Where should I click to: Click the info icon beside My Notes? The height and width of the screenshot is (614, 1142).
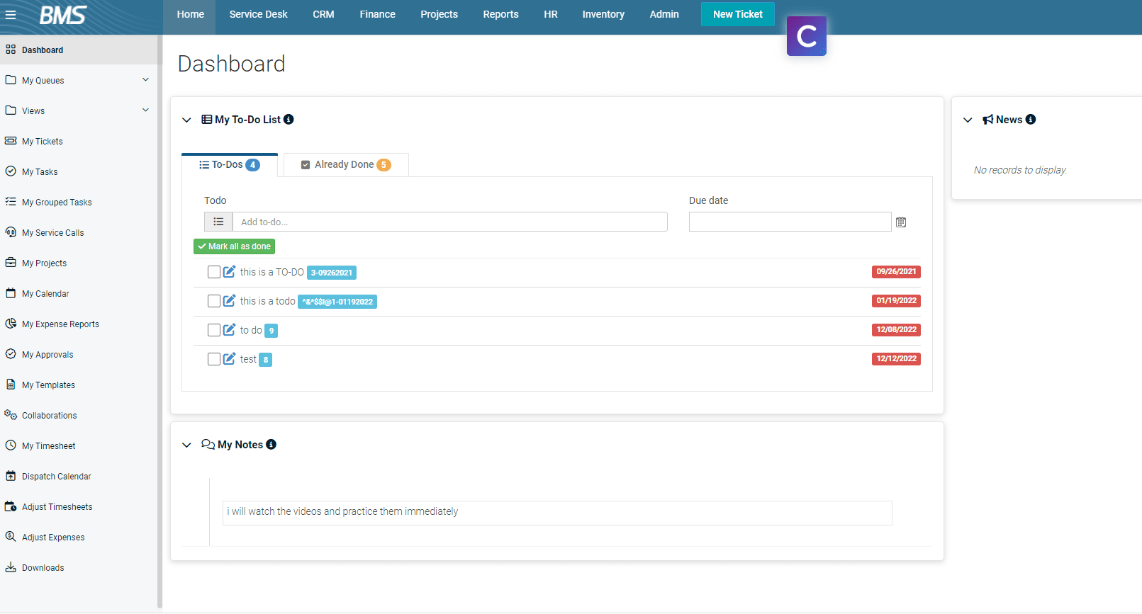click(x=271, y=445)
